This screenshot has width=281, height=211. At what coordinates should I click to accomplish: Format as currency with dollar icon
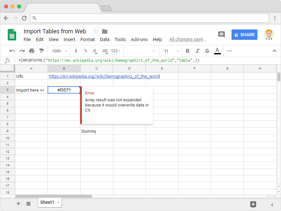[76, 51]
